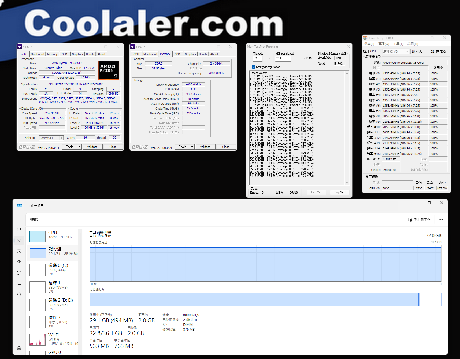The width and height of the screenshot is (460, 359).
Task: Select Performance page icon in Task Manager
Action: click(x=19, y=241)
